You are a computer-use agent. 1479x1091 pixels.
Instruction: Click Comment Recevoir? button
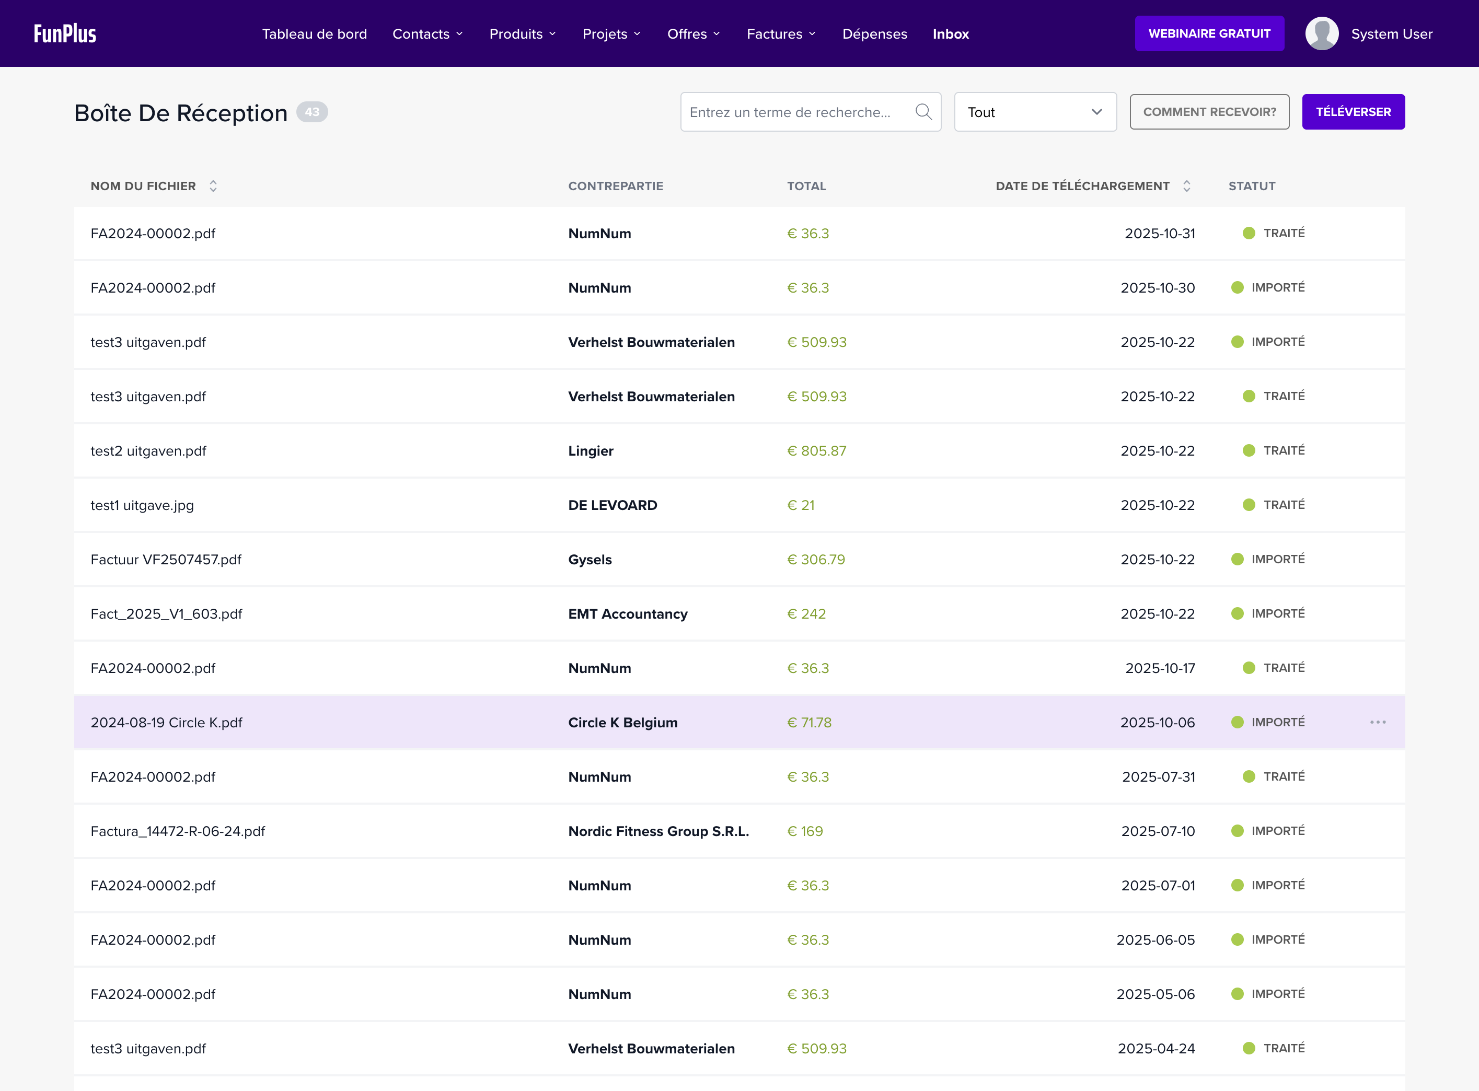(x=1209, y=112)
